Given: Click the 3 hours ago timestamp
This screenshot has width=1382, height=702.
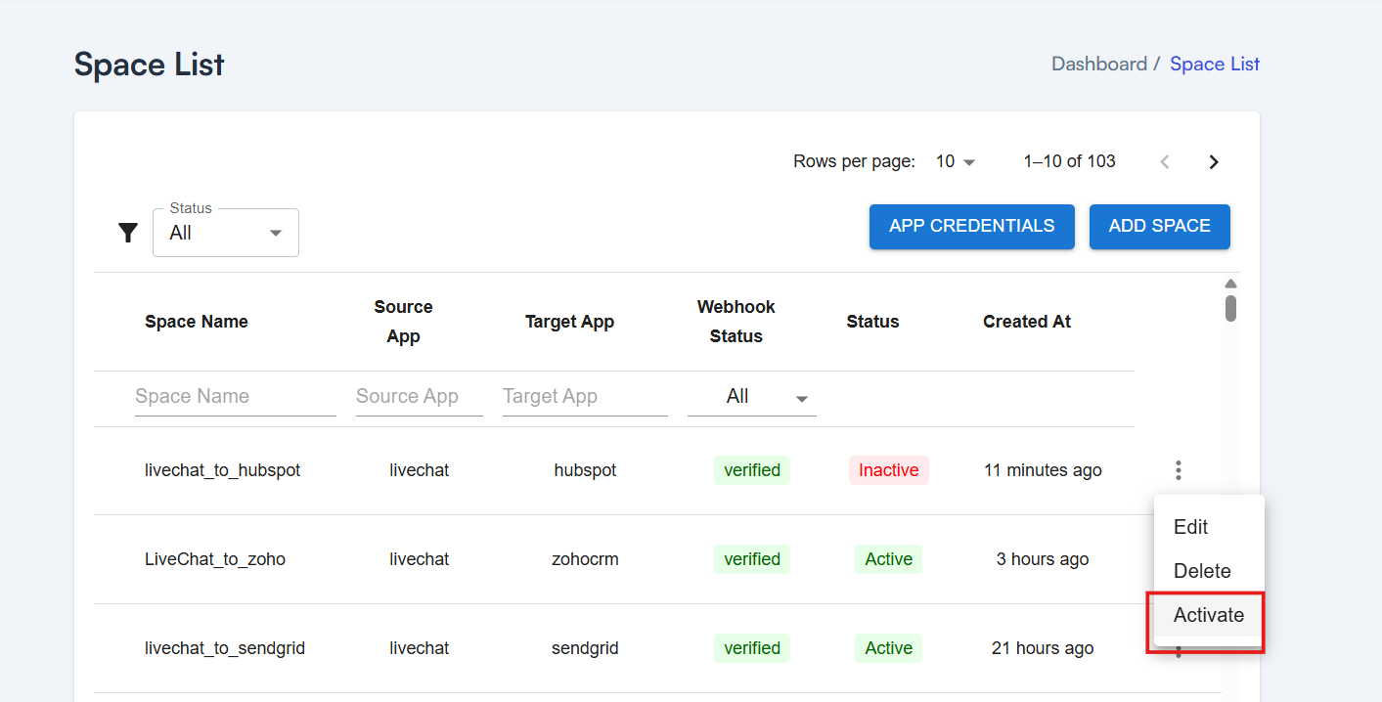Looking at the screenshot, I should 1043,559.
